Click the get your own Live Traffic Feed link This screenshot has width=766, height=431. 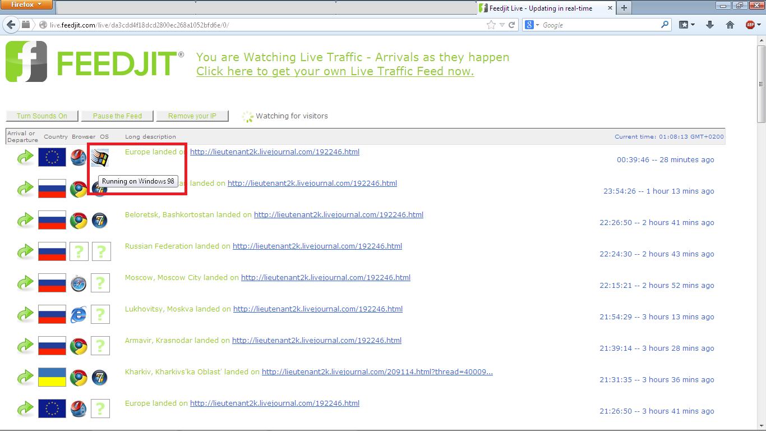[x=335, y=71]
